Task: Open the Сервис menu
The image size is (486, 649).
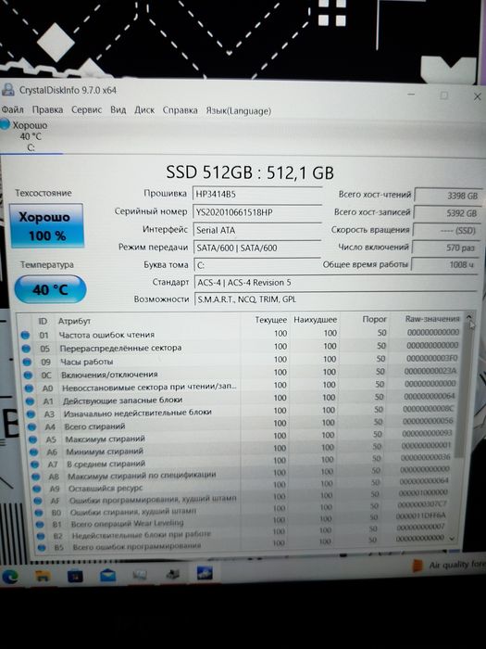Action: 86,109
